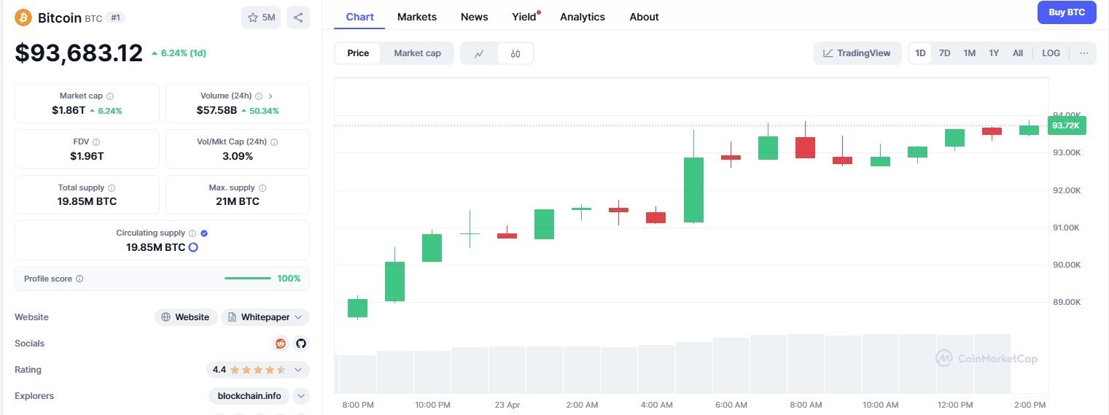The height and width of the screenshot is (415, 1109).
Task: Click the Profile score progress bar
Action: 248,279
